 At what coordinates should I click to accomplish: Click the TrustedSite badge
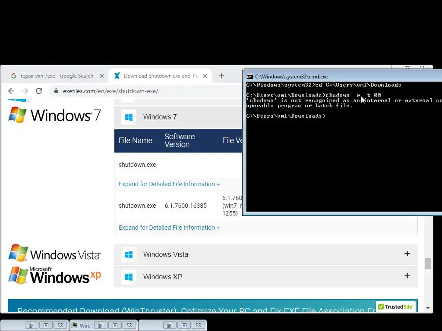[396, 306]
